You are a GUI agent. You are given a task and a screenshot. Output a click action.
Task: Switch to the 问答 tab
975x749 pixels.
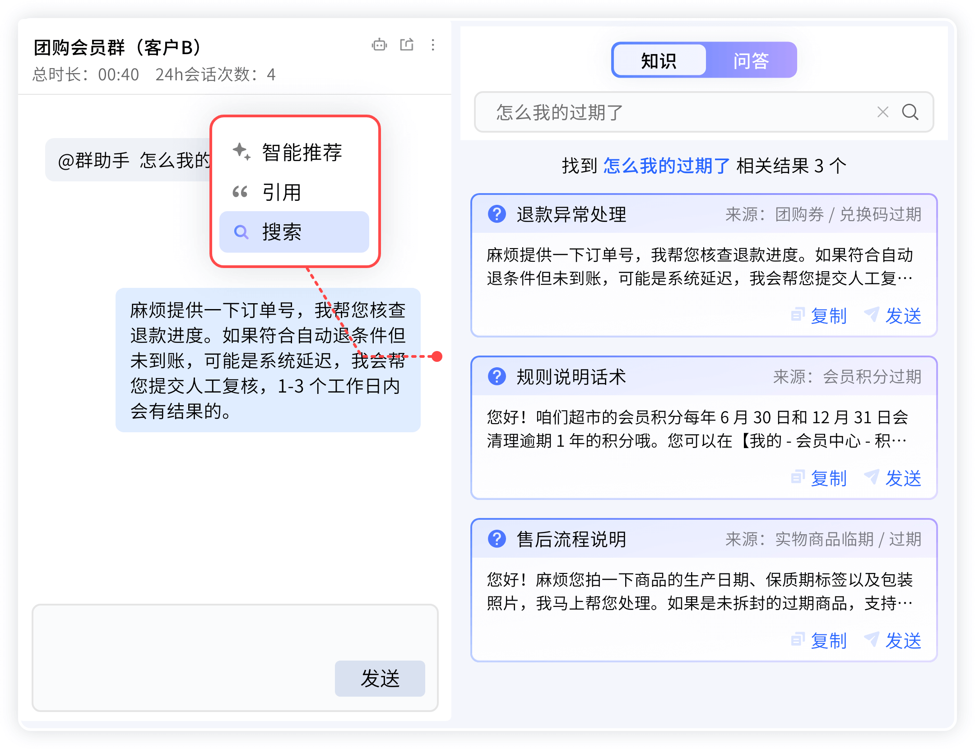click(751, 60)
